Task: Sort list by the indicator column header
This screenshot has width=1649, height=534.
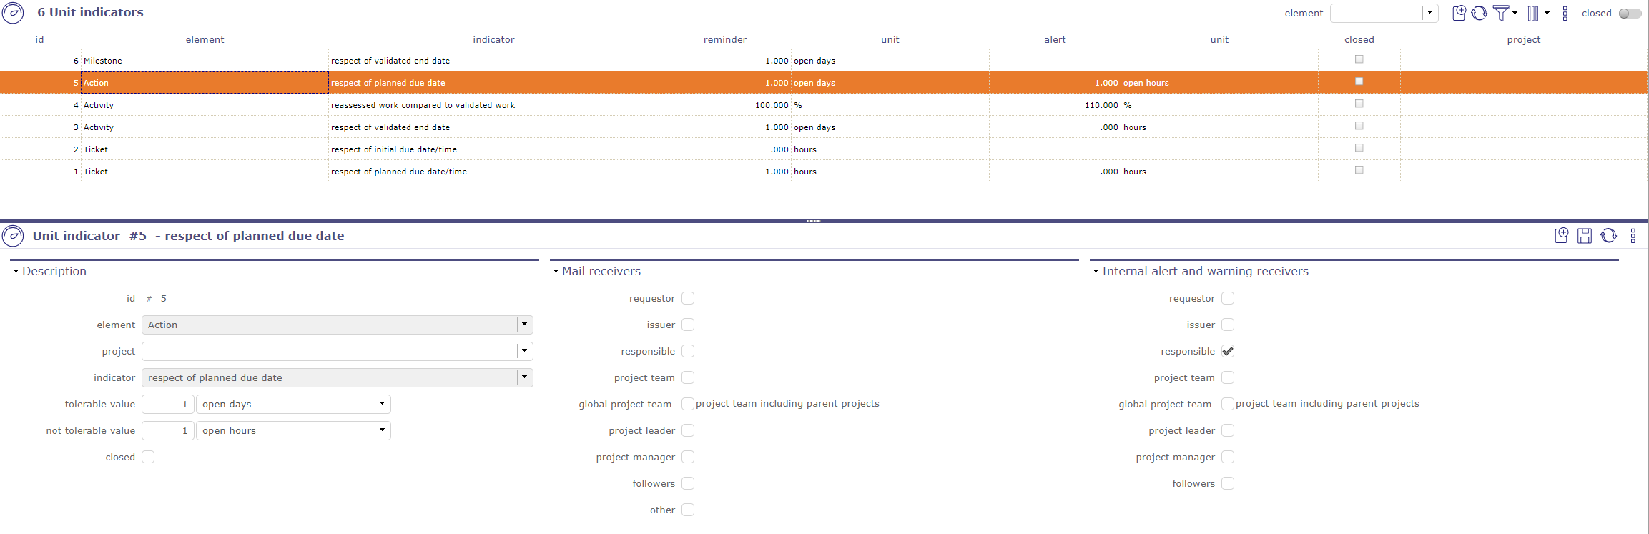Action: click(x=493, y=39)
